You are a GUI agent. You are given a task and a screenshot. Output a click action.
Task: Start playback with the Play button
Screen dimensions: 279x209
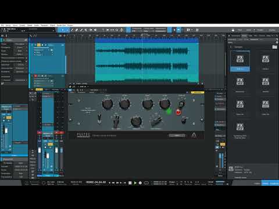click(135, 182)
